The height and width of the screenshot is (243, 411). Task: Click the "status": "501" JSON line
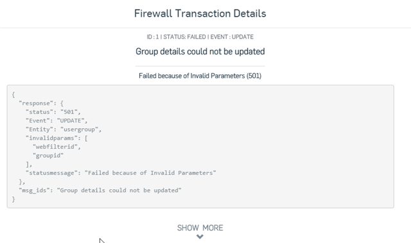53,112
